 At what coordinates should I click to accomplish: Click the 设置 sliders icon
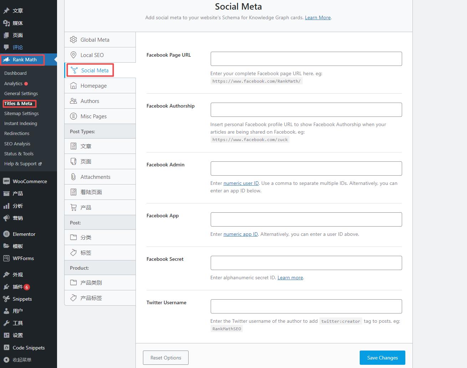(6, 335)
